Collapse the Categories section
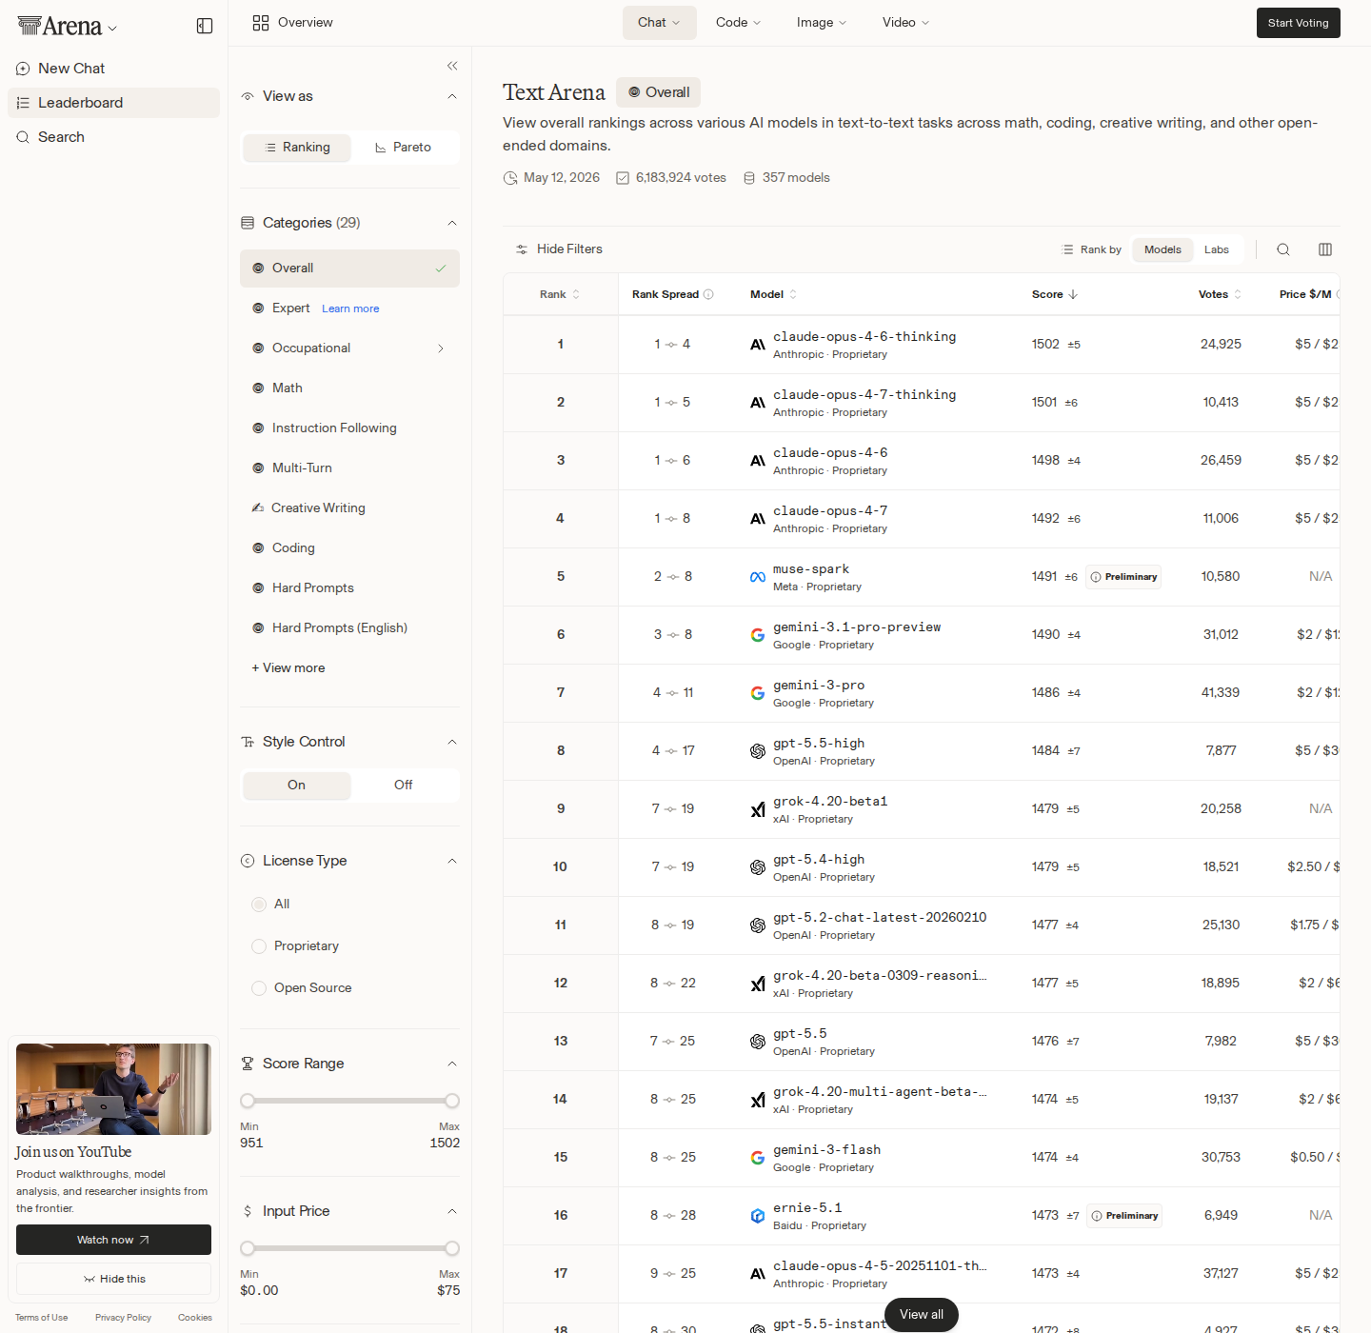Screen dimensions: 1371x1333 point(452,223)
